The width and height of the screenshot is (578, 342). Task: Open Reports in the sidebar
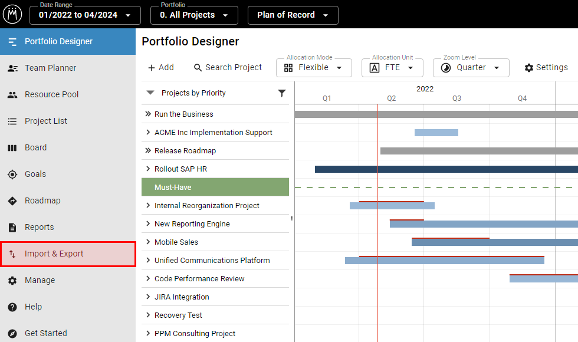point(39,227)
